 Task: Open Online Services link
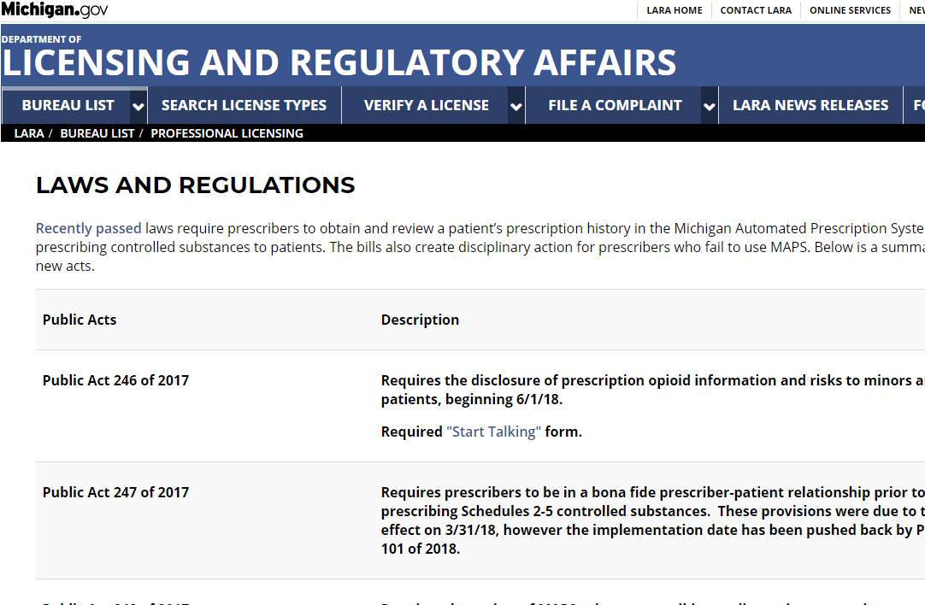point(850,10)
